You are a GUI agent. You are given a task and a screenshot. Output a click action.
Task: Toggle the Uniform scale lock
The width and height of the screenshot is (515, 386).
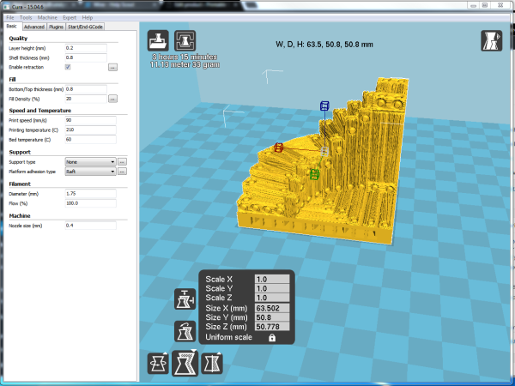[x=272, y=338]
